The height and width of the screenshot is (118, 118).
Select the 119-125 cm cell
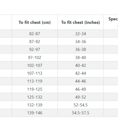[x=35, y=89]
